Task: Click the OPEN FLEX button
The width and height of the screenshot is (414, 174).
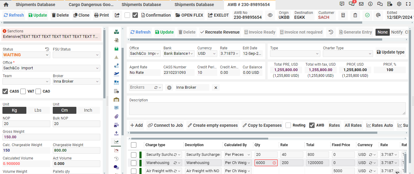Action: click(x=189, y=15)
